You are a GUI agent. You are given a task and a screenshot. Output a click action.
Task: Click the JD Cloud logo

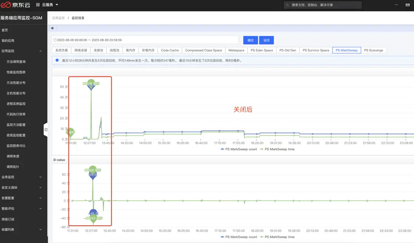(15, 5)
